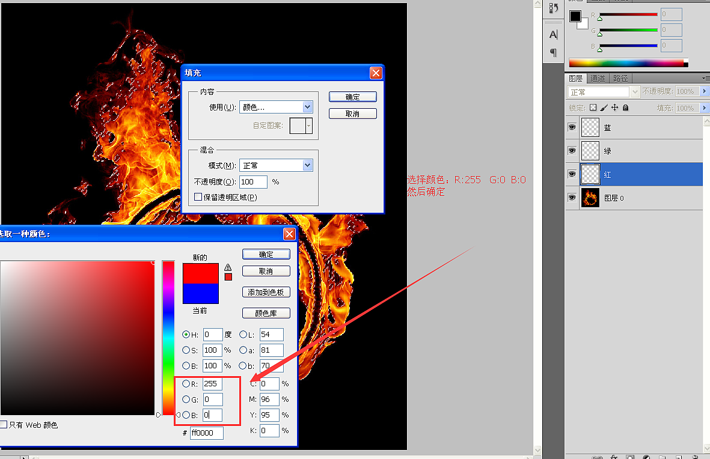Click 取消 in the color picker

(x=266, y=271)
